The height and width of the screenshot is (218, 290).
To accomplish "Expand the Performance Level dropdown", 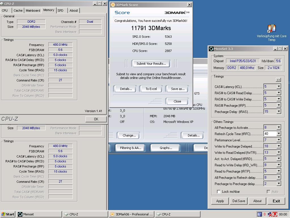I will point(279,140).
